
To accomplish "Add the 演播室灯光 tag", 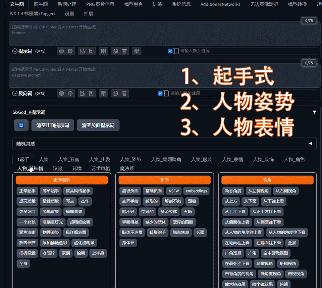I will (x=53, y=222).
